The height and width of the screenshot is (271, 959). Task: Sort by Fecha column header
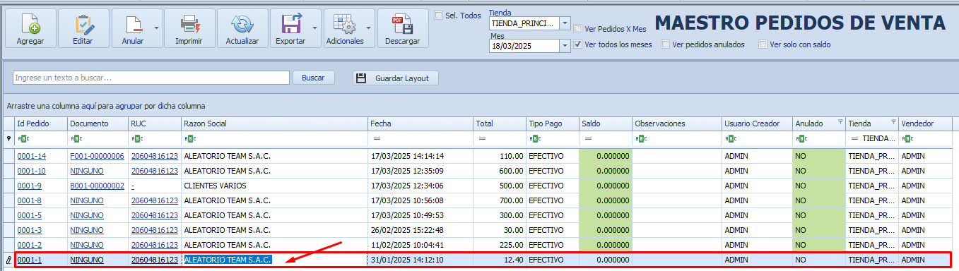pos(420,124)
